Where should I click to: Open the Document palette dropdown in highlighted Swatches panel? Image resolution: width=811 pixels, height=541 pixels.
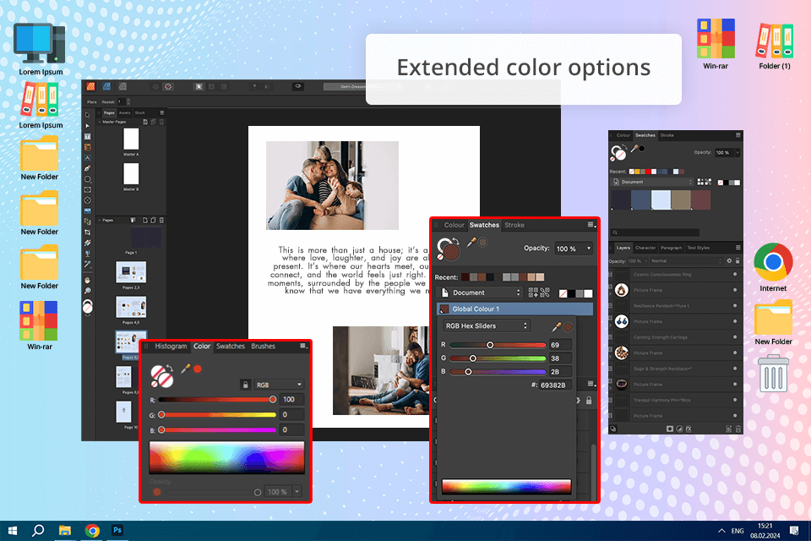(x=480, y=292)
